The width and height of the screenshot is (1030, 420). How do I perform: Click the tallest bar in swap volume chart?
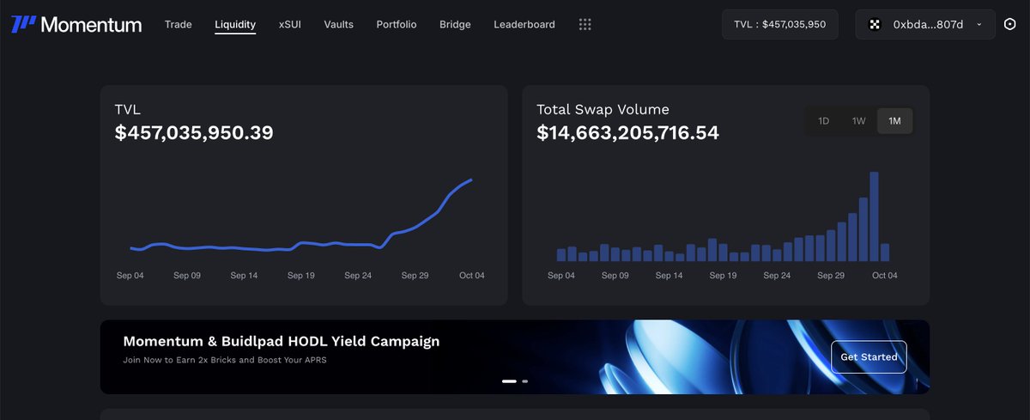click(x=874, y=216)
